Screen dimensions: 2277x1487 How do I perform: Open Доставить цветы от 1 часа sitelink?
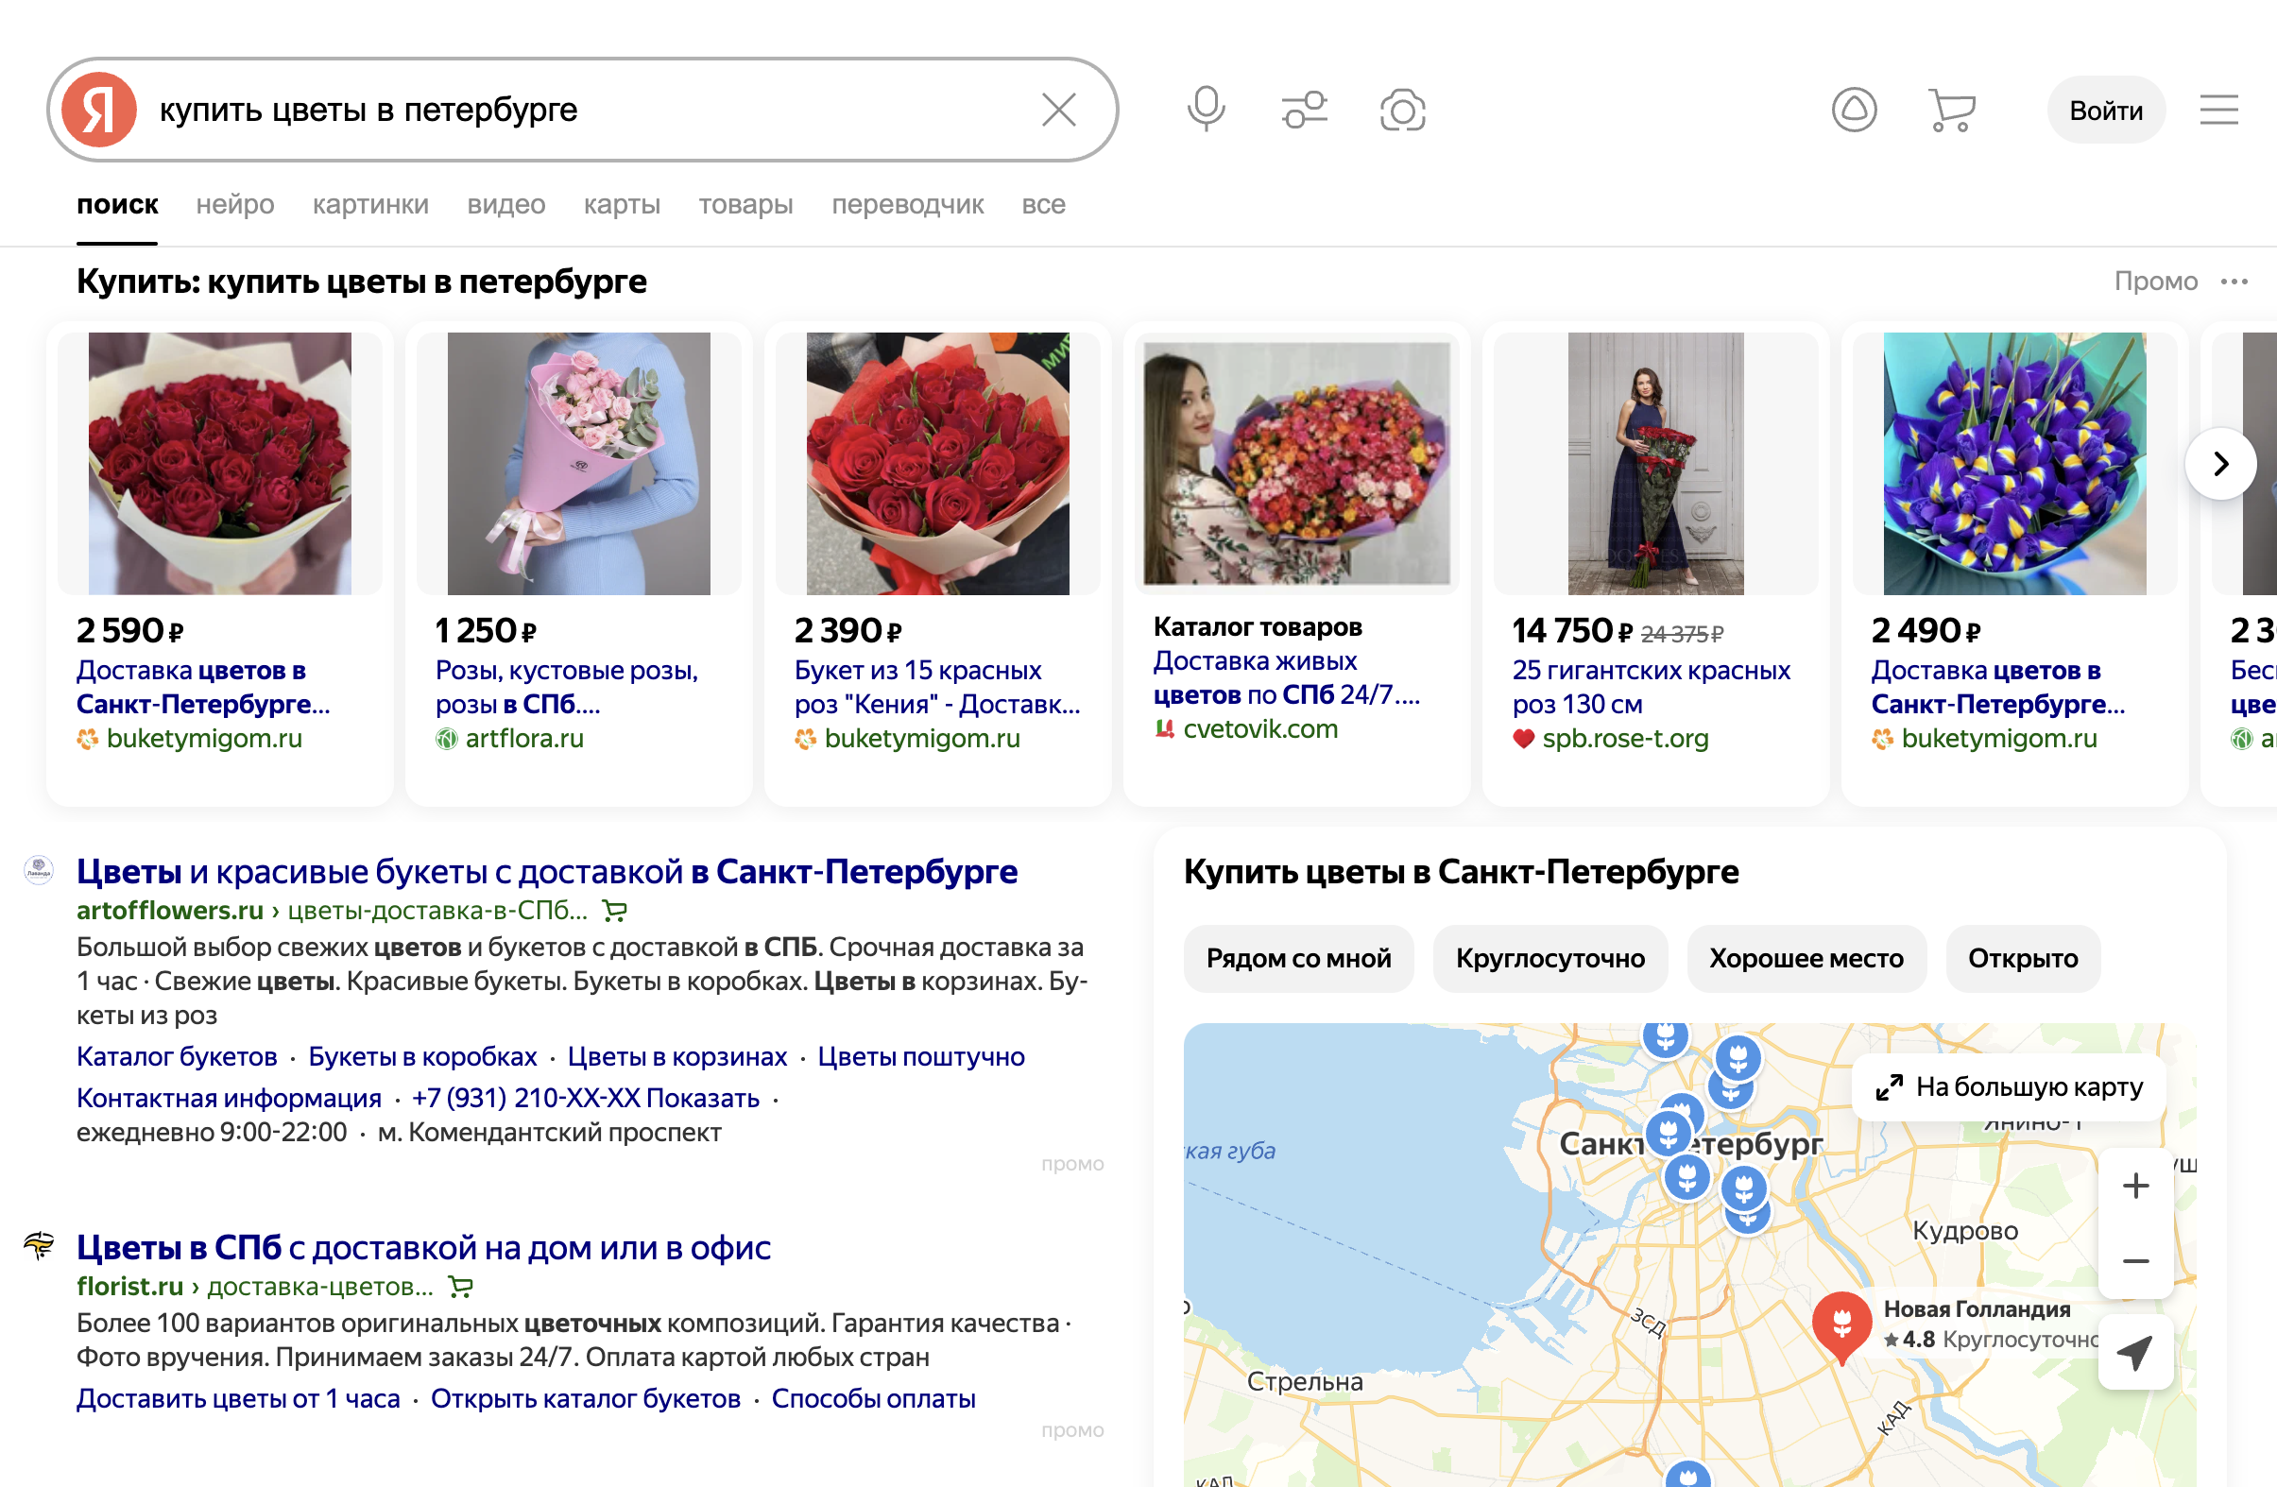238,1399
